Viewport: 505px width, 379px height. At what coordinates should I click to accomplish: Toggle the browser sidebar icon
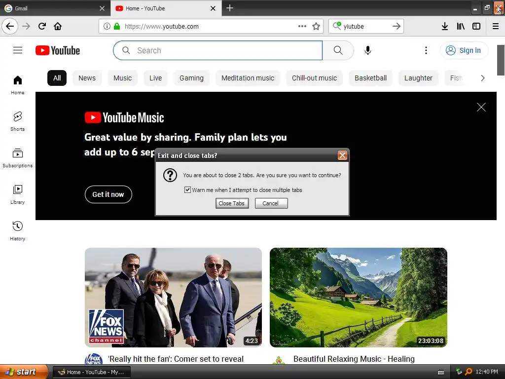pyautogui.click(x=476, y=26)
